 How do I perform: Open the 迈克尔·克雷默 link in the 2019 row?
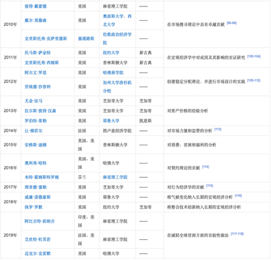[x=38, y=253]
